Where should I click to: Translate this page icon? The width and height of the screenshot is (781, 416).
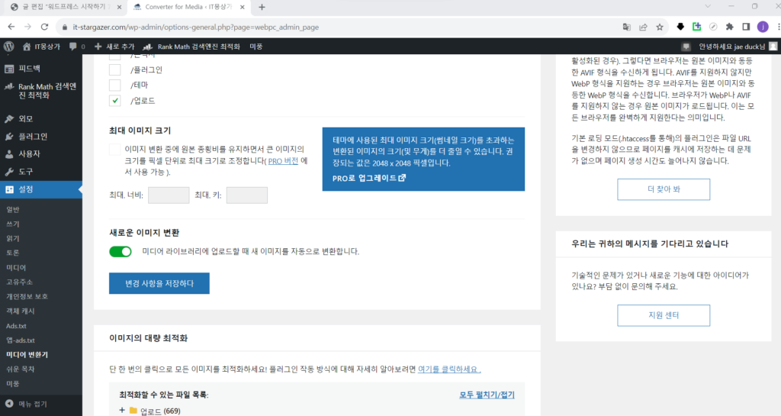point(627,27)
